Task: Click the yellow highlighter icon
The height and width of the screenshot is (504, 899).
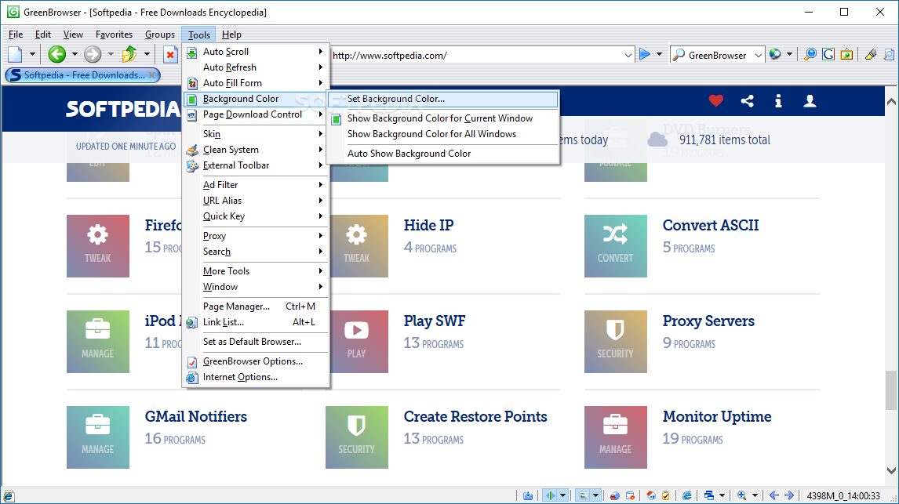Action: tap(871, 54)
